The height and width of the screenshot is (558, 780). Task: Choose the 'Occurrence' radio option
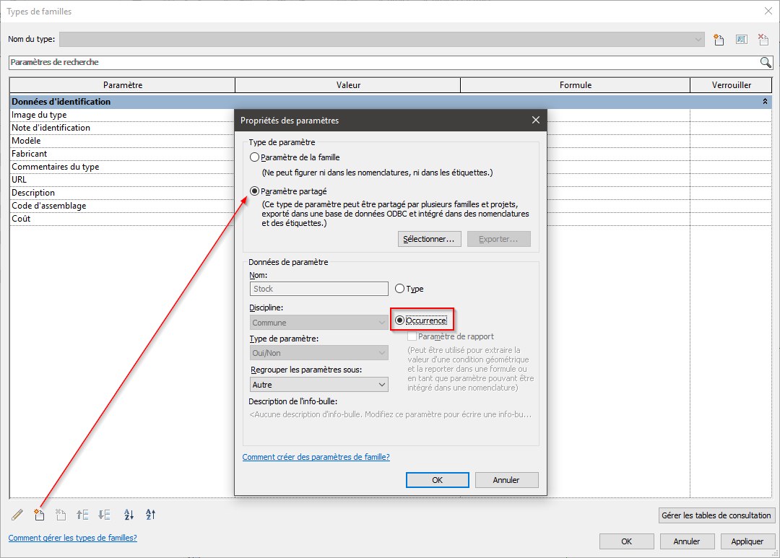[399, 320]
